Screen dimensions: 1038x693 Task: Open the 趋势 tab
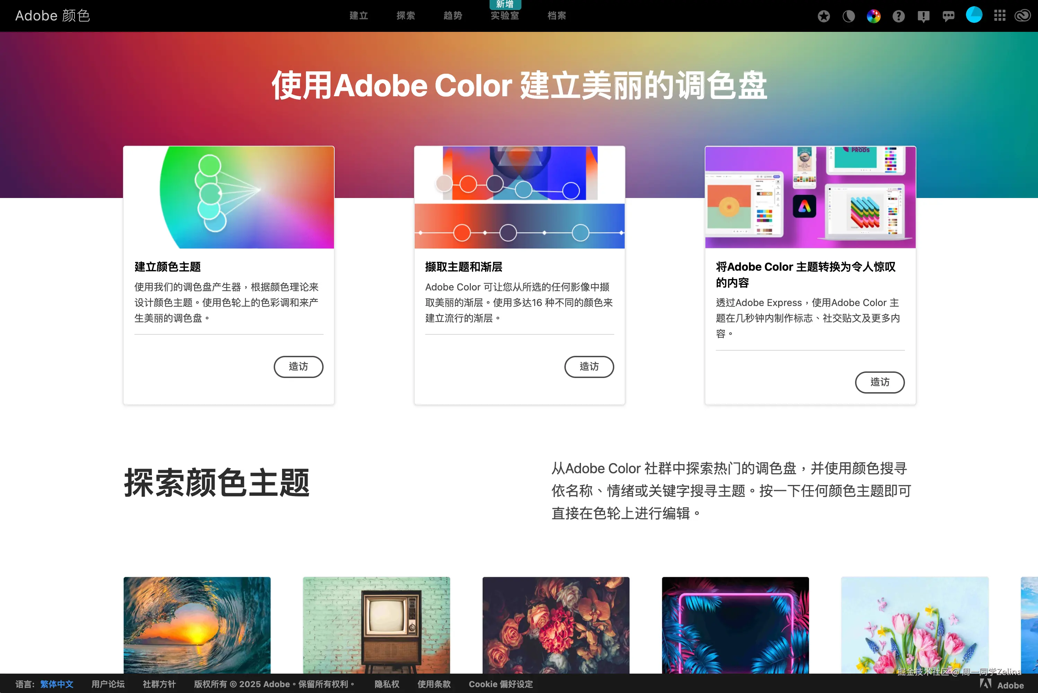pyautogui.click(x=453, y=16)
